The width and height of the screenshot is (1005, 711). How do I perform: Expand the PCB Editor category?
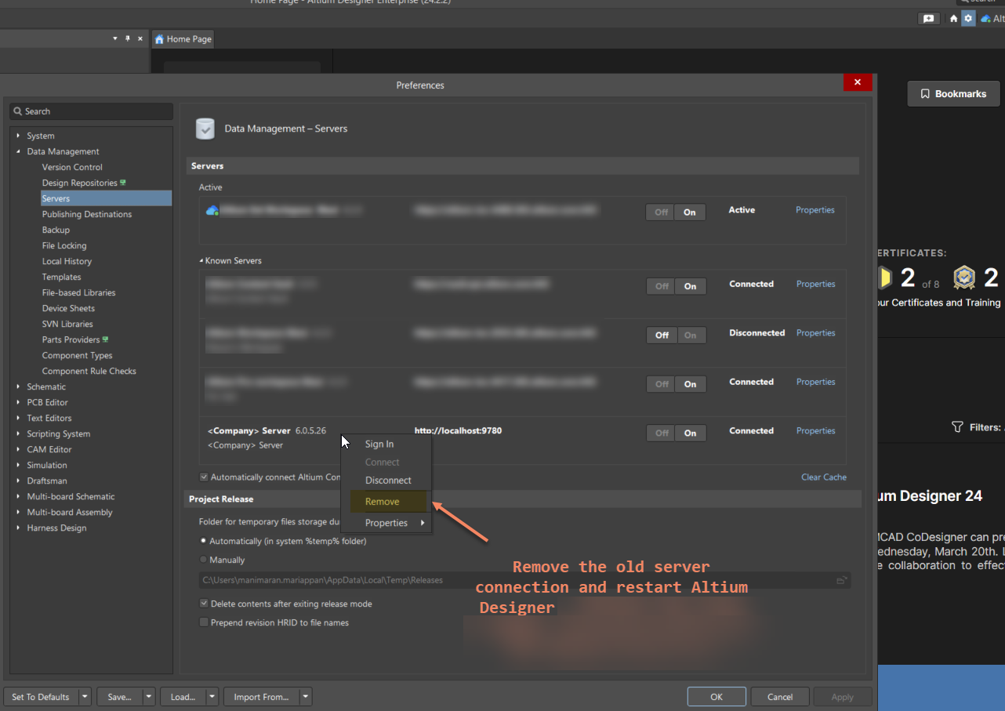pos(18,402)
